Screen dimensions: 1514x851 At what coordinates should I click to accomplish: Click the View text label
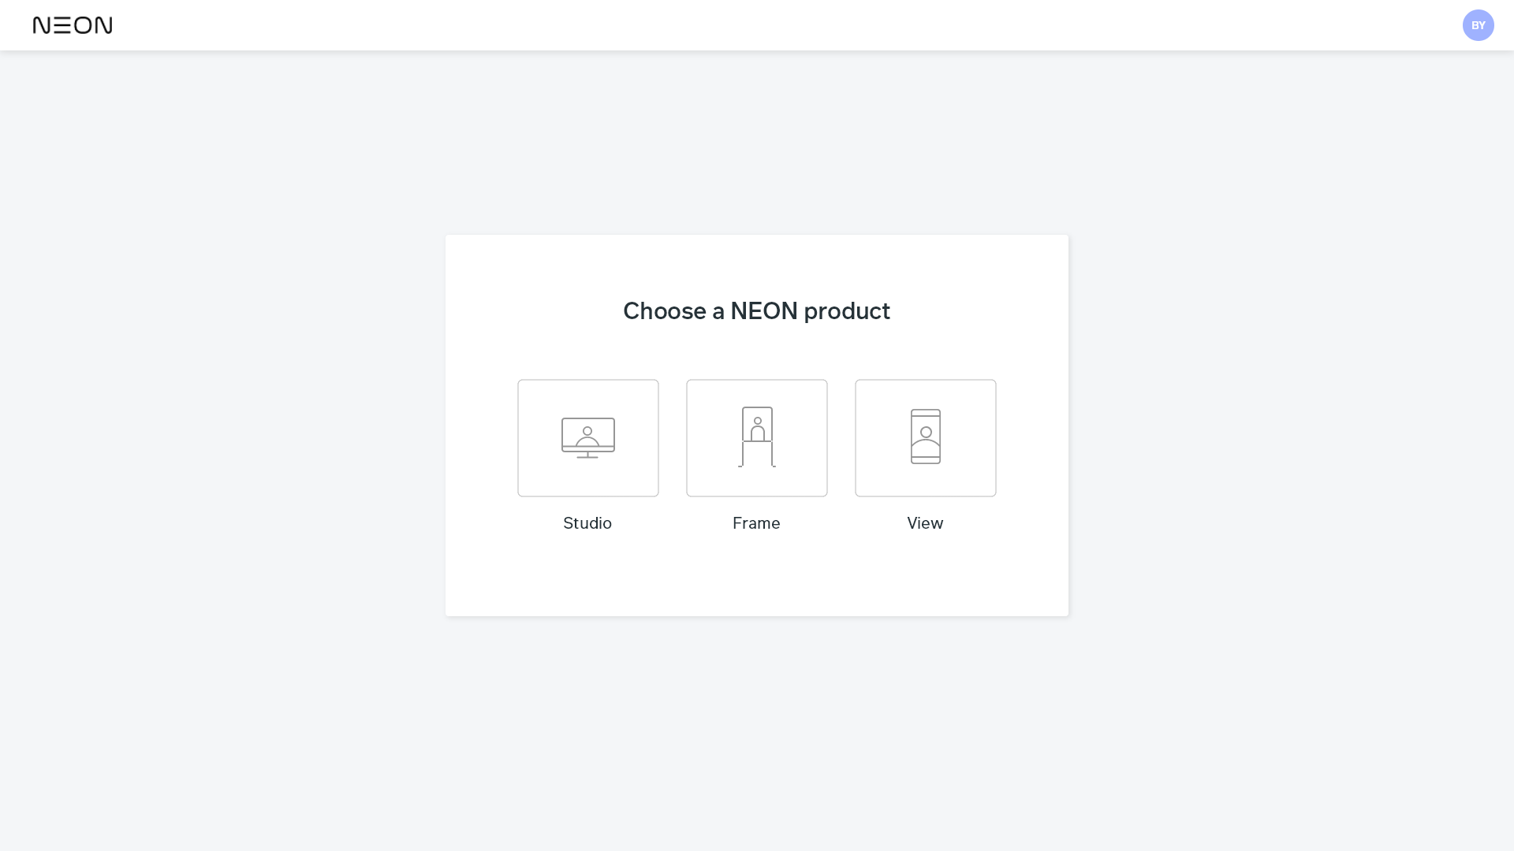coord(925,523)
